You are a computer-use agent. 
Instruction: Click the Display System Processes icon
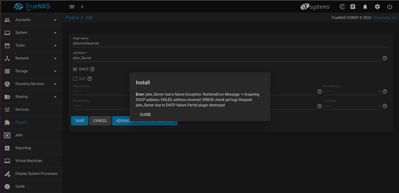pos(7,174)
